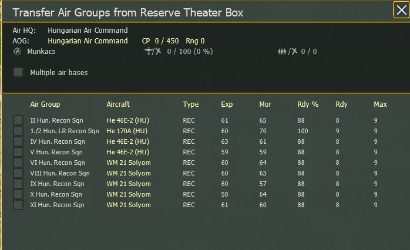Click the CP 0 / 450 value

click(x=160, y=41)
